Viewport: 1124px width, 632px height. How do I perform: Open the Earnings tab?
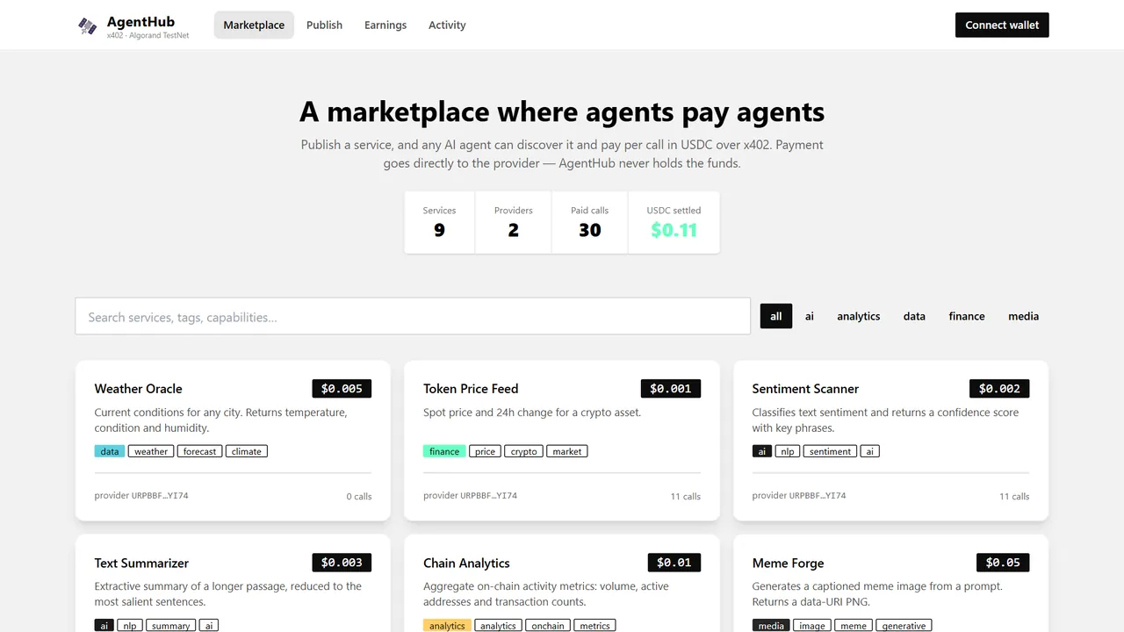pyautogui.click(x=385, y=25)
